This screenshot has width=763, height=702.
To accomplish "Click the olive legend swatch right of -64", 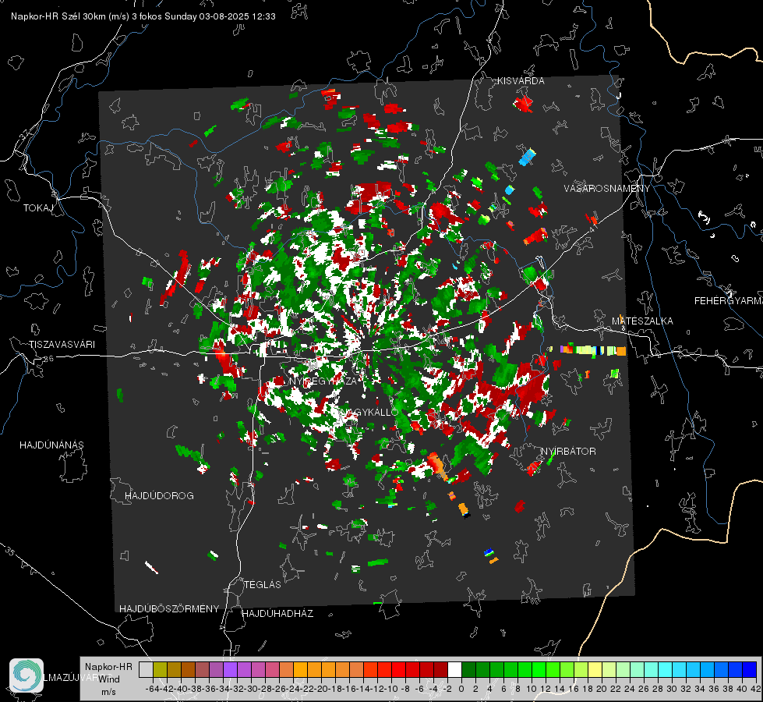I will (160, 670).
